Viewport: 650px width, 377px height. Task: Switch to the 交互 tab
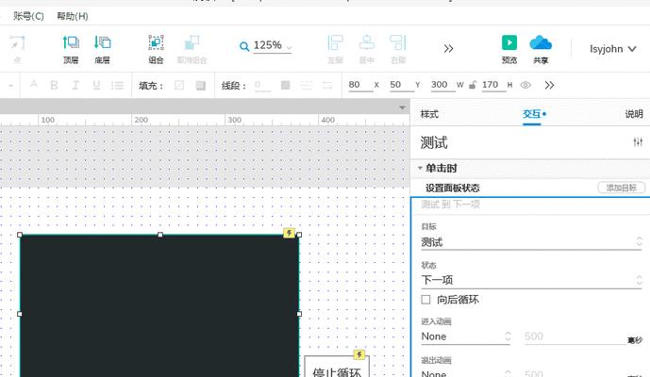pyautogui.click(x=532, y=114)
